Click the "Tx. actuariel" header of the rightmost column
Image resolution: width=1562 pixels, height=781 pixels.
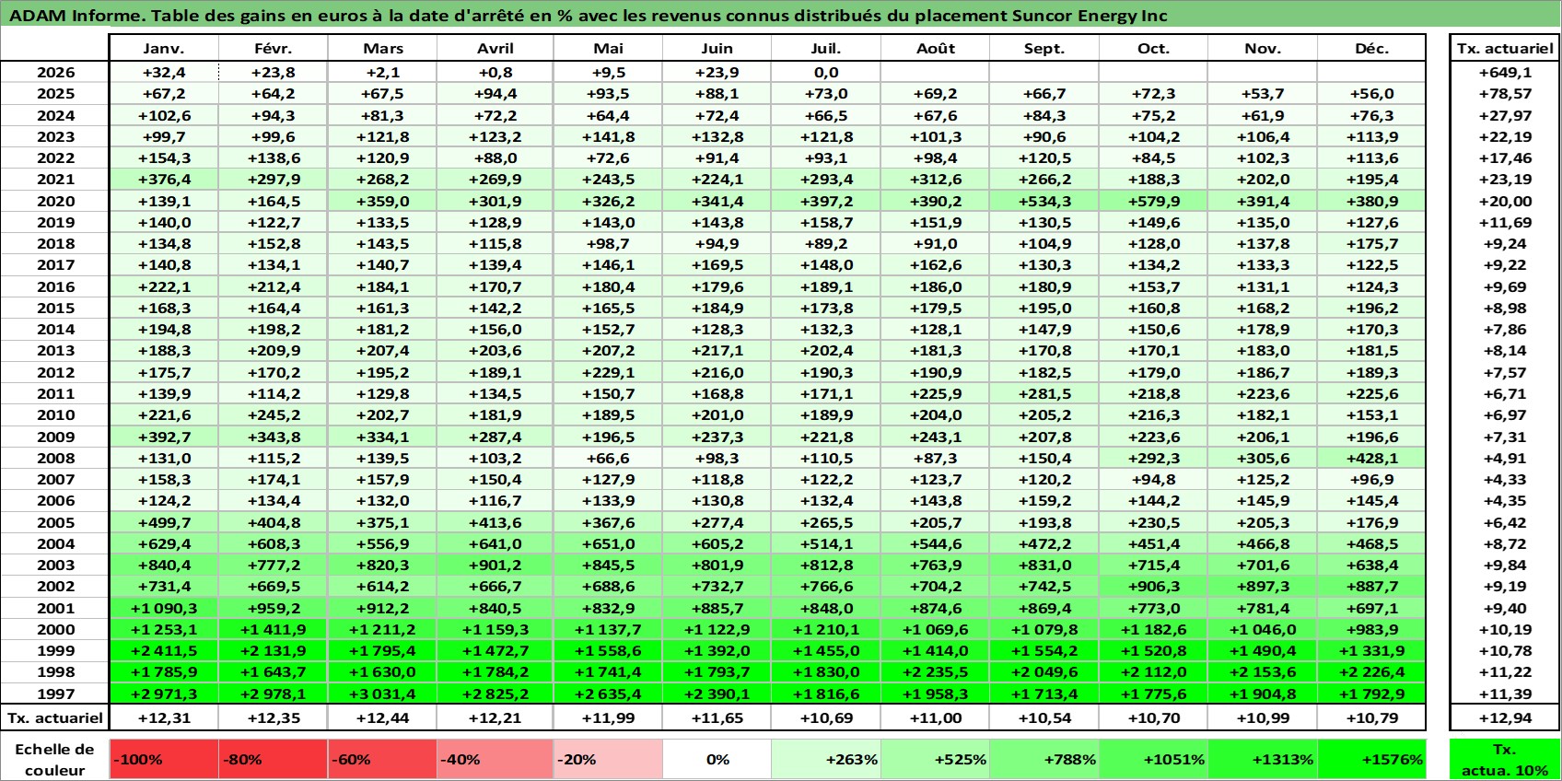coord(1505,49)
